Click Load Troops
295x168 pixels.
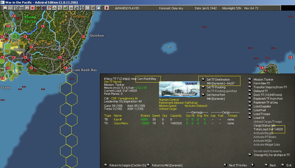(x=262, y=114)
